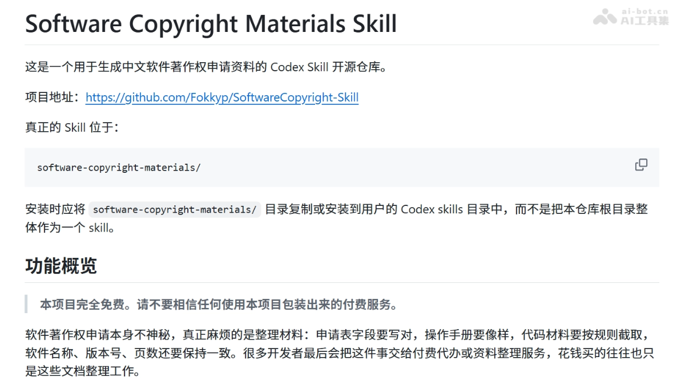Select the code block text 'software-copyright-materials/'
Viewport: 685px width, 385px height.
pyautogui.click(x=119, y=168)
